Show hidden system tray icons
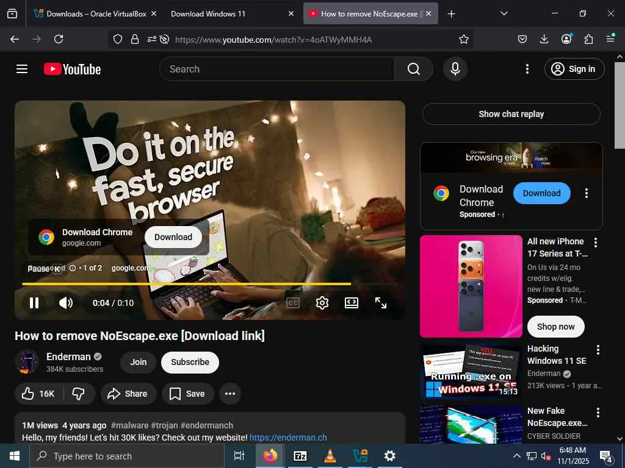The height and width of the screenshot is (468, 625). tap(516, 456)
